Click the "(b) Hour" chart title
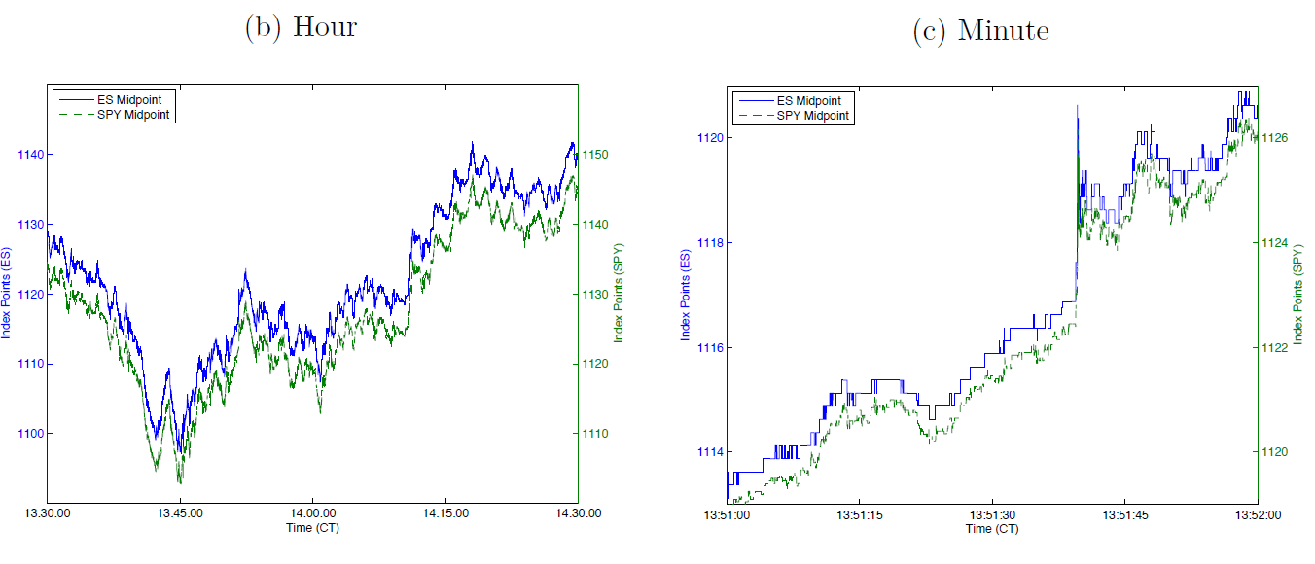This screenshot has height=564, width=1315. [300, 26]
